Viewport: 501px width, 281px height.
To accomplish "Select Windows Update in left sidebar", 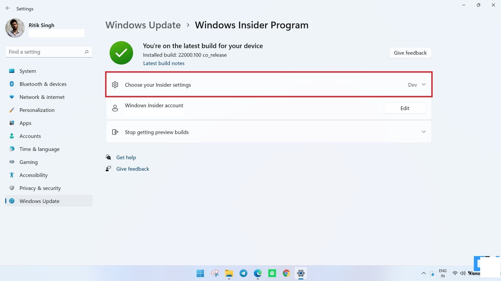I will click(x=39, y=201).
